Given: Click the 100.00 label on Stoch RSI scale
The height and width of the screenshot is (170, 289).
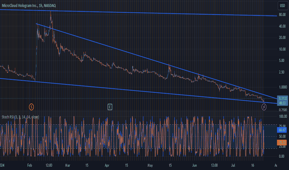Looking at the screenshot, I should [x=283, y=116].
